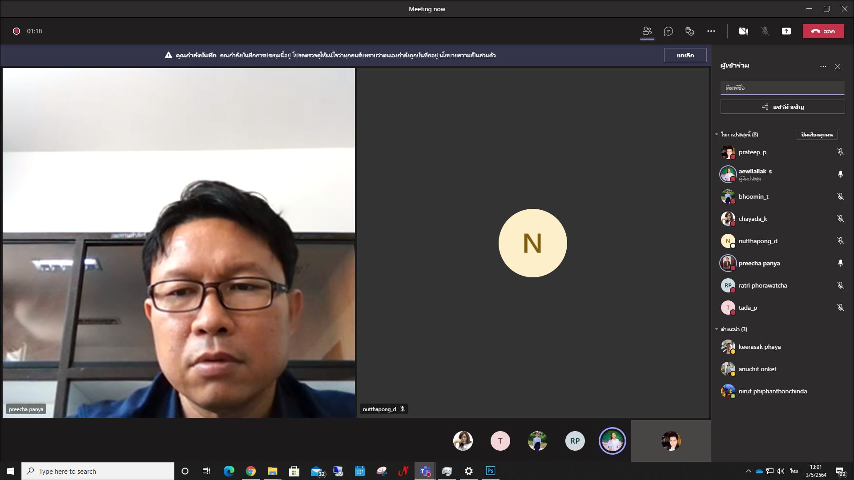854x480 pixels.
Task: Toggle the camera on
Action: [743, 31]
